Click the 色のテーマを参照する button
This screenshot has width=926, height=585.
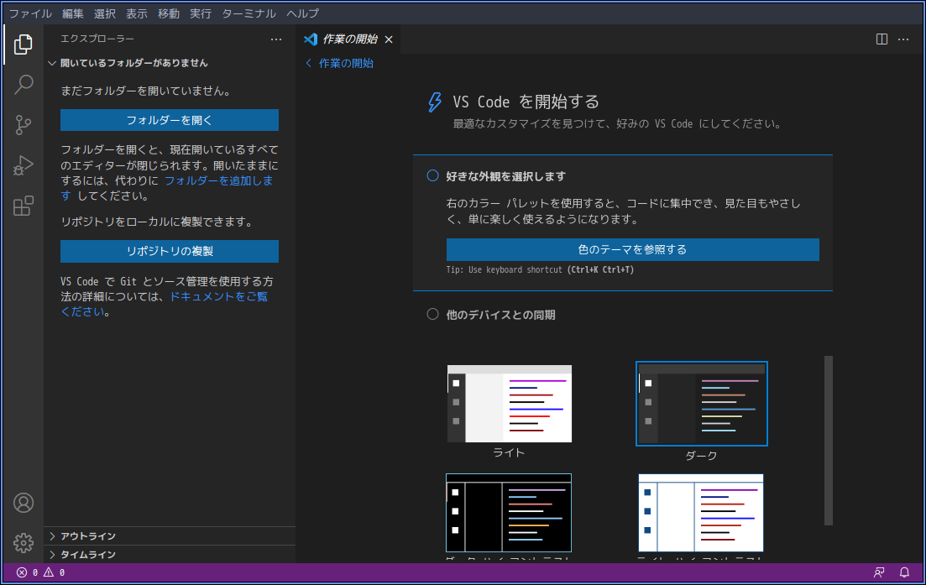[632, 250]
